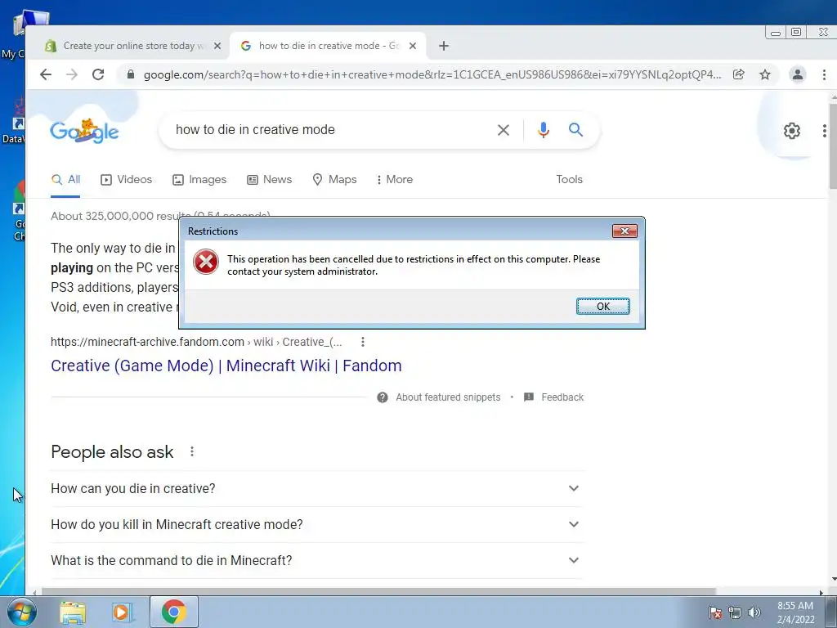Close the 'how to die in creative mode' tab

pyautogui.click(x=413, y=46)
